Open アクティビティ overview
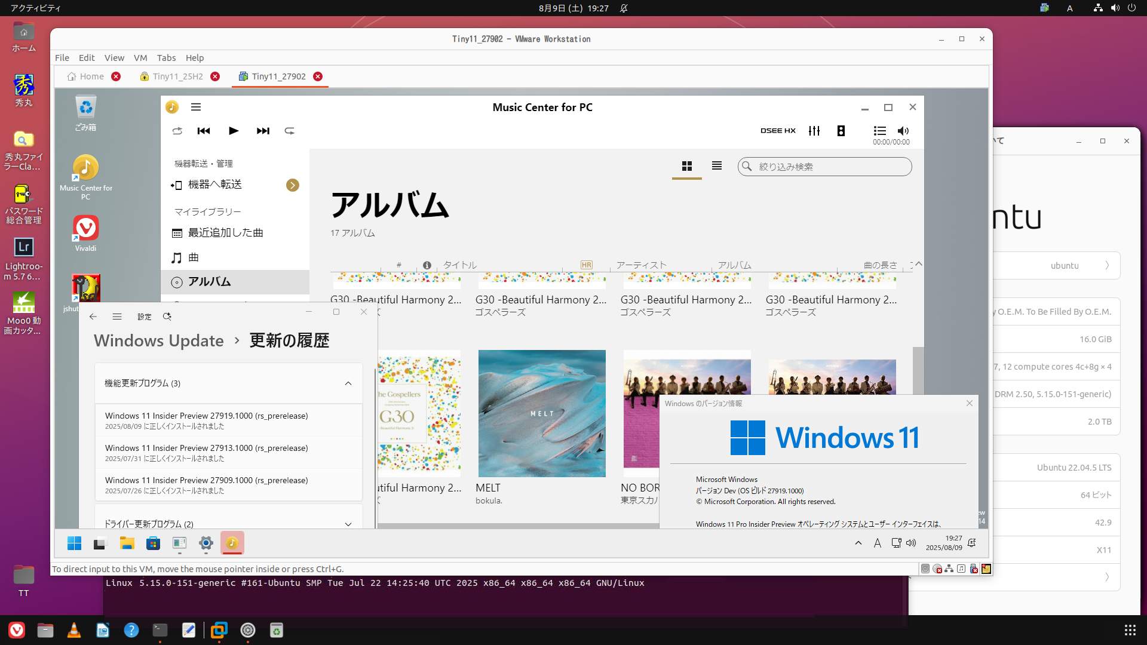1147x645 pixels. tap(35, 8)
